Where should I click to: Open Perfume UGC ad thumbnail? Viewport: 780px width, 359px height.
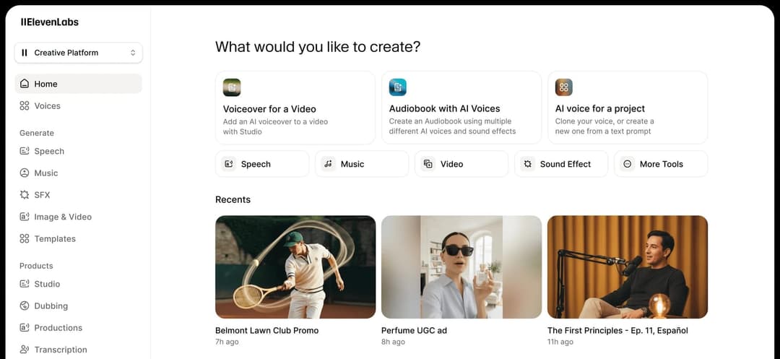(x=461, y=267)
